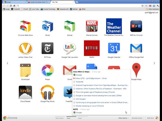Viewport: 162px width, 121px height.
Task: Expand the Other devices menu
Action: coord(123,118)
